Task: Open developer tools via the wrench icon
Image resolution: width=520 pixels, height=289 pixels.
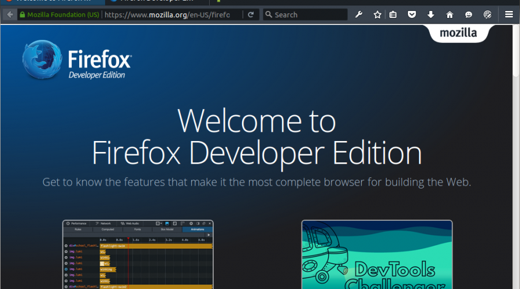Action: pyautogui.click(x=358, y=14)
